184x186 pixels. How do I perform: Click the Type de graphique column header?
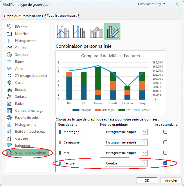click(x=114, y=125)
